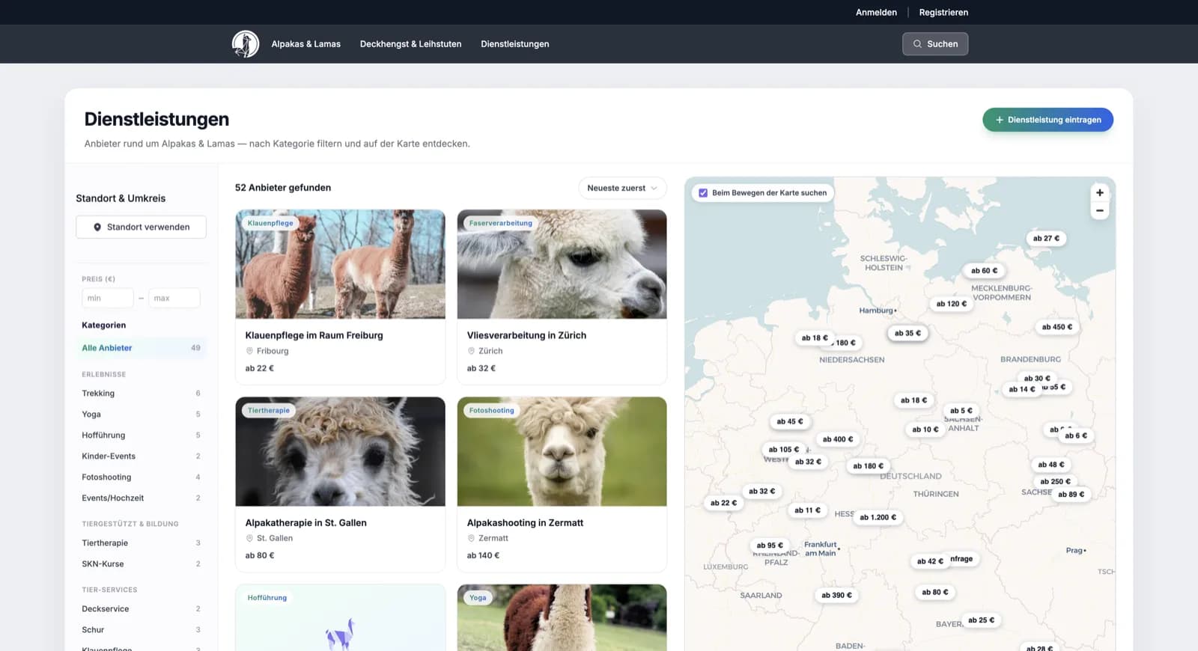Viewport: 1198px width, 651px height.
Task: Go to Dienstleistungen in the navigation bar
Action: tap(514, 44)
